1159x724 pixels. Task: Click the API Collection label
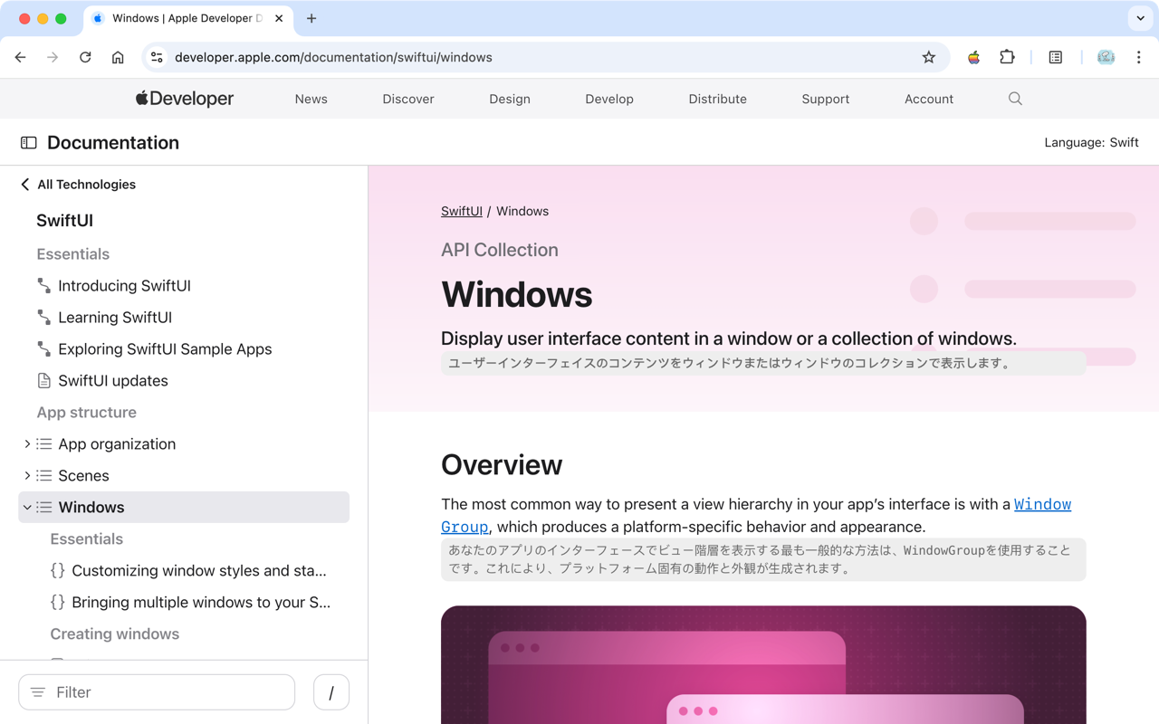point(500,250)
